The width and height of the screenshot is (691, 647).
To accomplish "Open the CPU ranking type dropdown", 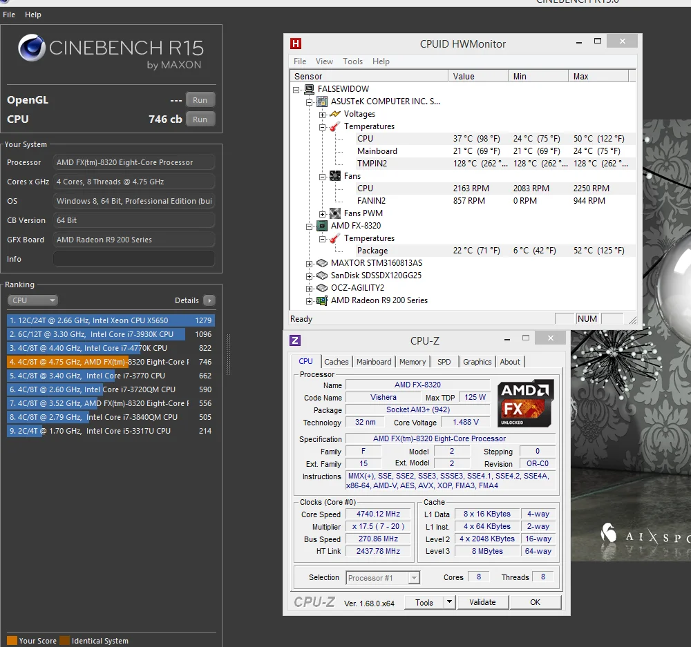I will pos(33,300).
